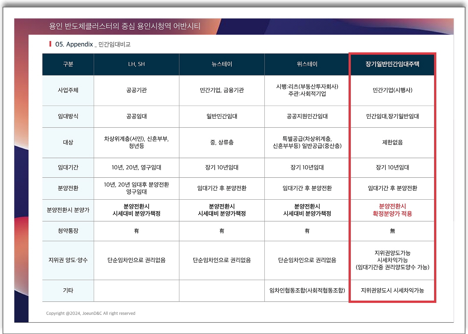Image resolution: width=468 pixels, height=334 pixels.
Task: Click the '차상위계층(서민), 신혼부부, 청년등' cell
Action: tap(136, 143)
